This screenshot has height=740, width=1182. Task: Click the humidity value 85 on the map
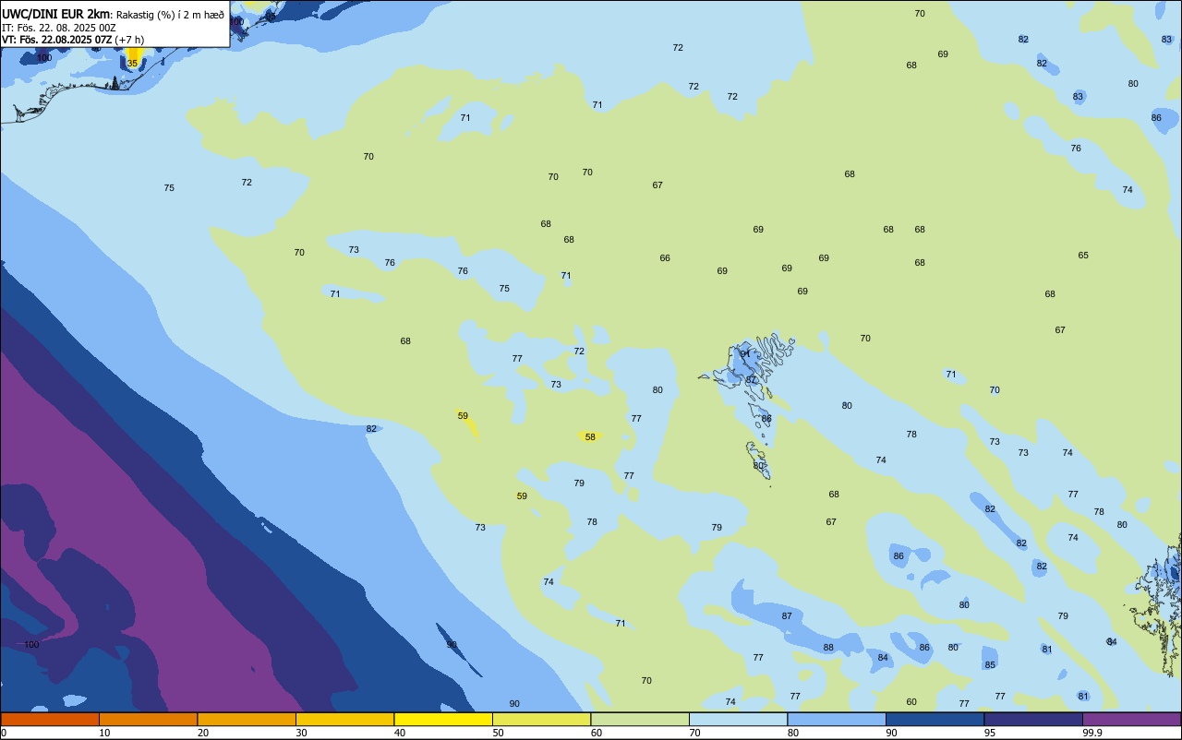tap(990, 665)
